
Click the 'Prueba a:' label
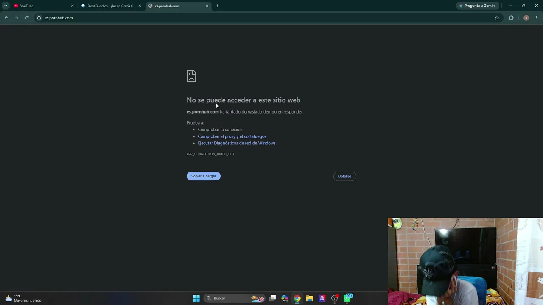195,123
